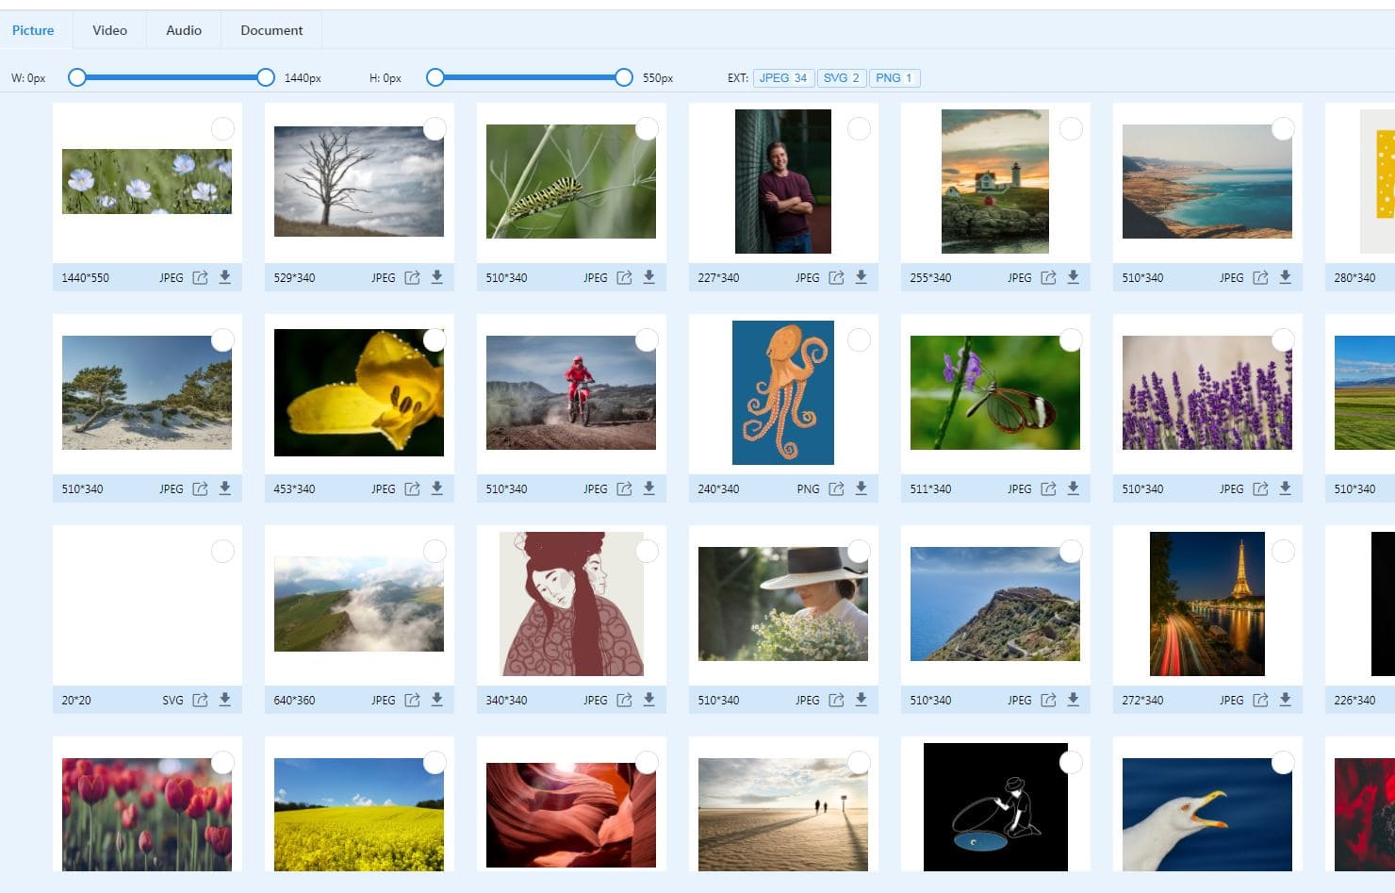Viewport: 1395px width, 893px height.
Task: Open the 340*340 illustration in new tab
Action: point(624,700)
